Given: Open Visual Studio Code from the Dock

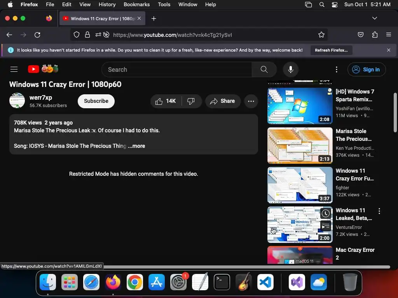Looking at the screenshot, I should tap(265, 282).
